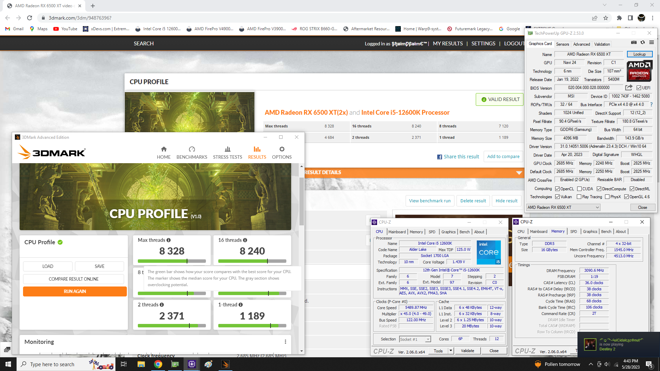Click Max threads score progress bar
This screenshot has width=660, height=371.
[172, 261]
